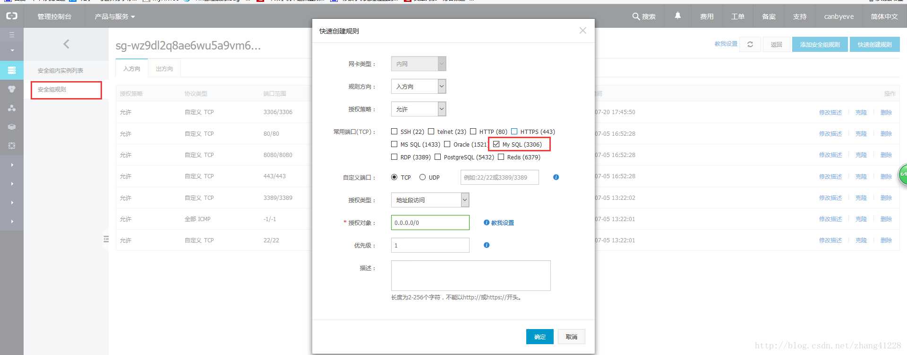Expand the second right-chevron in left rail

point(12,184)
